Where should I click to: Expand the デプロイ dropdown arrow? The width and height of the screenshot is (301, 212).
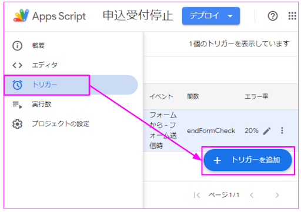coord(230,16)
